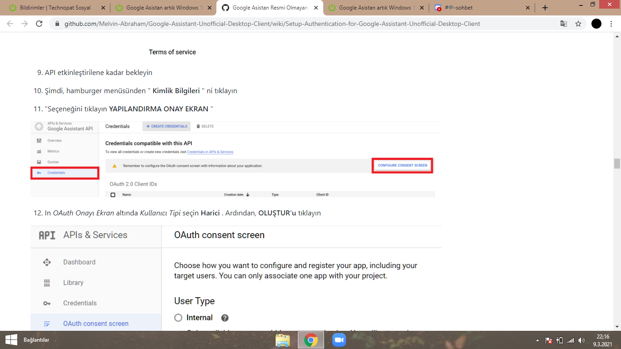
Task: Click the Dashboard icon in the OAuth screenshot
Action: (x=46, y=262)
